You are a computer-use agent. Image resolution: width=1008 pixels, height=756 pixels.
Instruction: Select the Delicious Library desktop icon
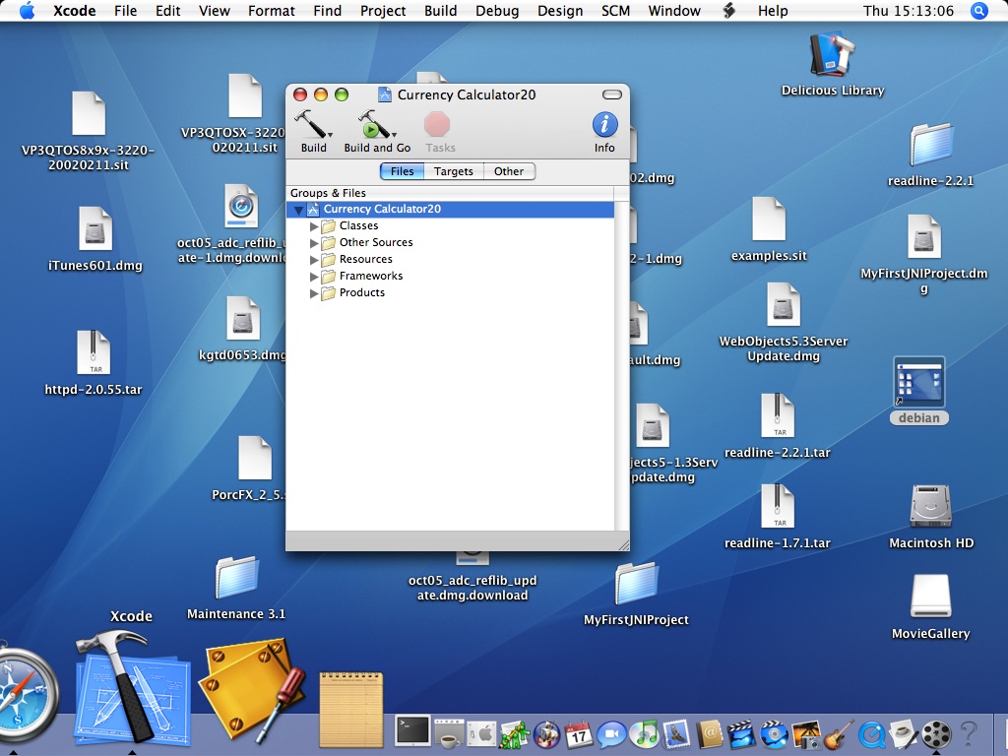click(832, 54)
